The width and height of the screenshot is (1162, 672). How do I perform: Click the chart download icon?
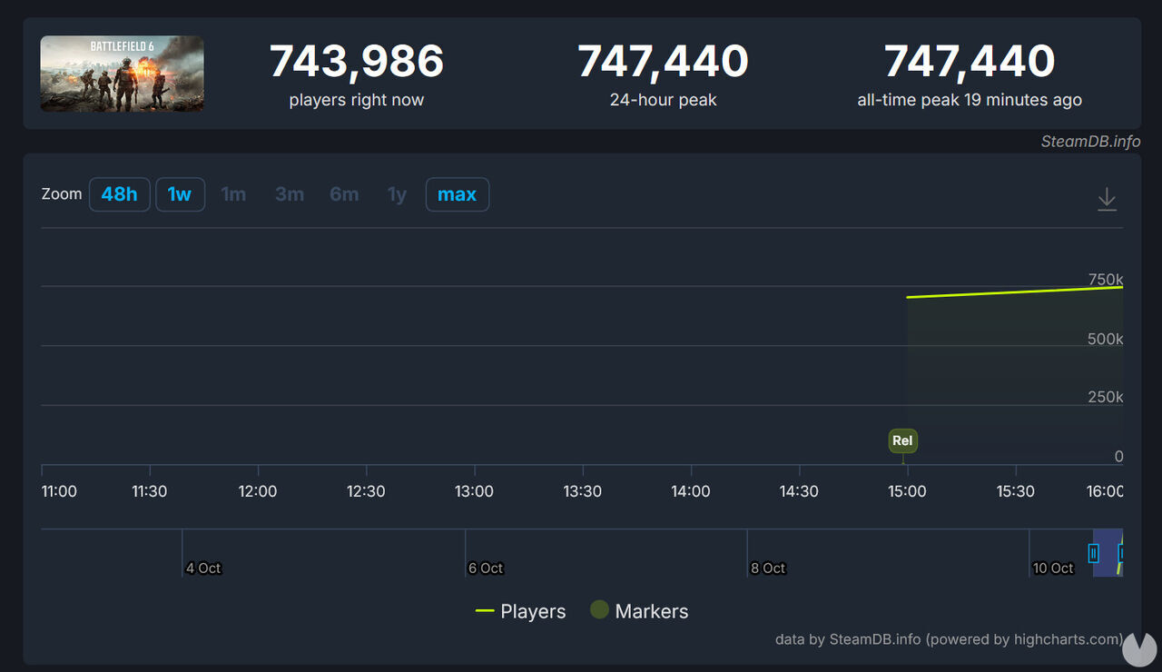1107,199
